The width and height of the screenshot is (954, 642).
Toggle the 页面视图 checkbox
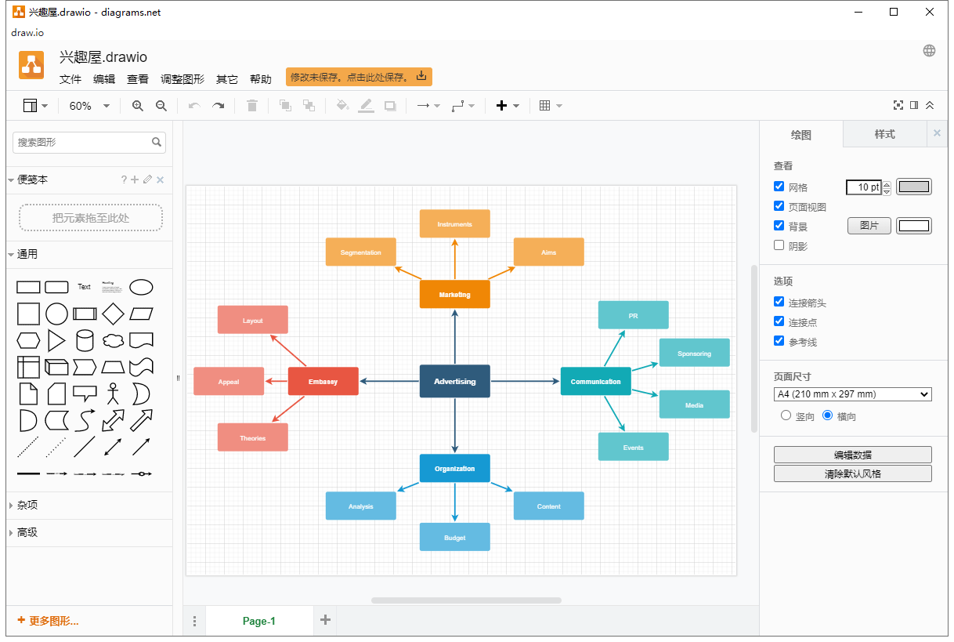779,206
